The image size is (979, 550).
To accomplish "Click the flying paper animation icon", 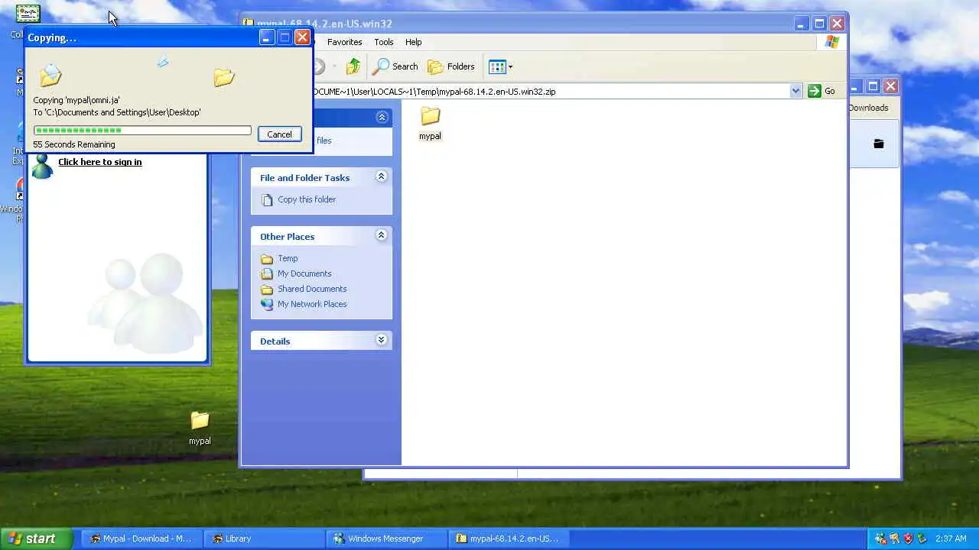I will [x=162, y=63].
